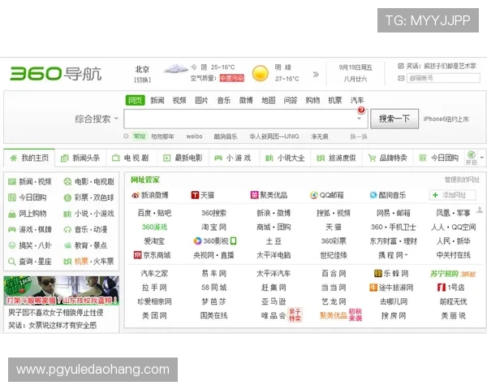
Task: Focus the 邮箱帐号 input field
Action: pos(443,78)
